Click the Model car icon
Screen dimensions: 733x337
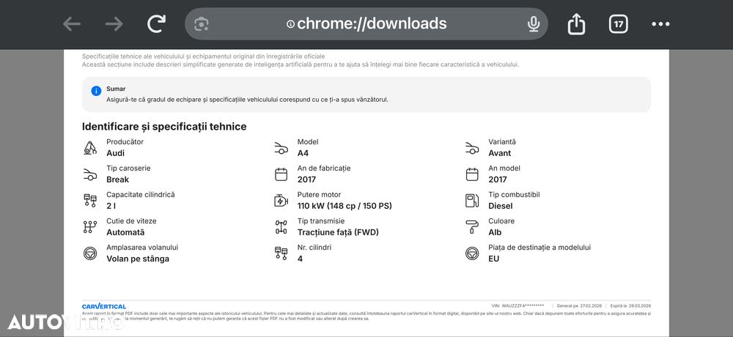point(281,148)
